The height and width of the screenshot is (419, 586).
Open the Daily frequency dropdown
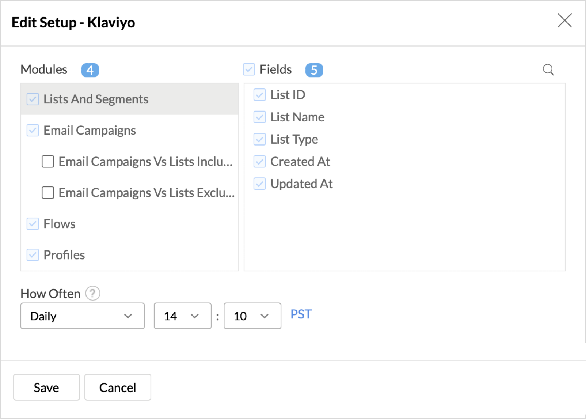[x=83, y=316]
